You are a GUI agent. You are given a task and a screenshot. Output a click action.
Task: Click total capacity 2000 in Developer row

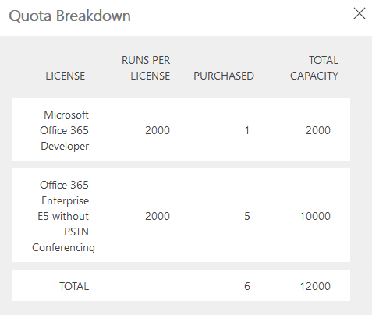tap(318, 130)
